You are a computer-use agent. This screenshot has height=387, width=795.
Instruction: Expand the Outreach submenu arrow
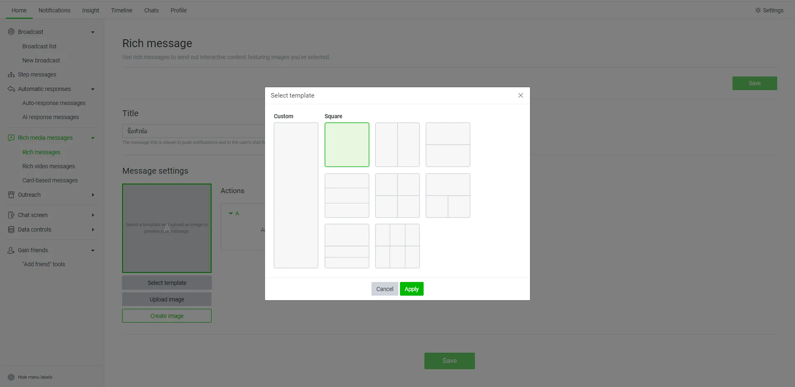tap(93, 195)
